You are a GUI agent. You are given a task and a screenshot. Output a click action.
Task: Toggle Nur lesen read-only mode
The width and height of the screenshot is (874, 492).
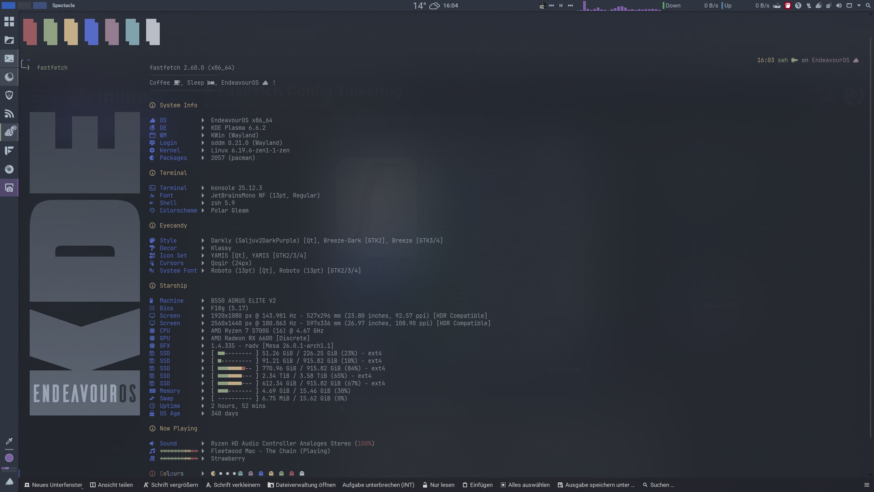[438, 485]
